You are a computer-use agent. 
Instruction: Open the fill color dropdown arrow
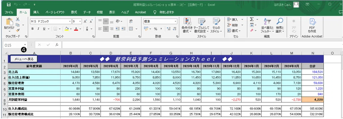[71, 29]
